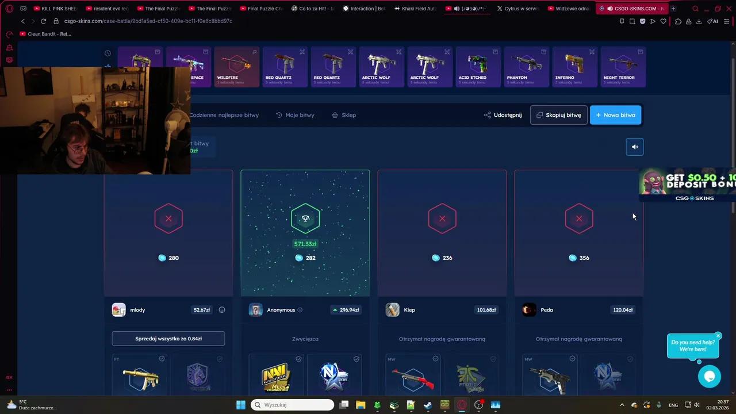Close the 'Do you need help?' chat popup

tap(718, 336)
